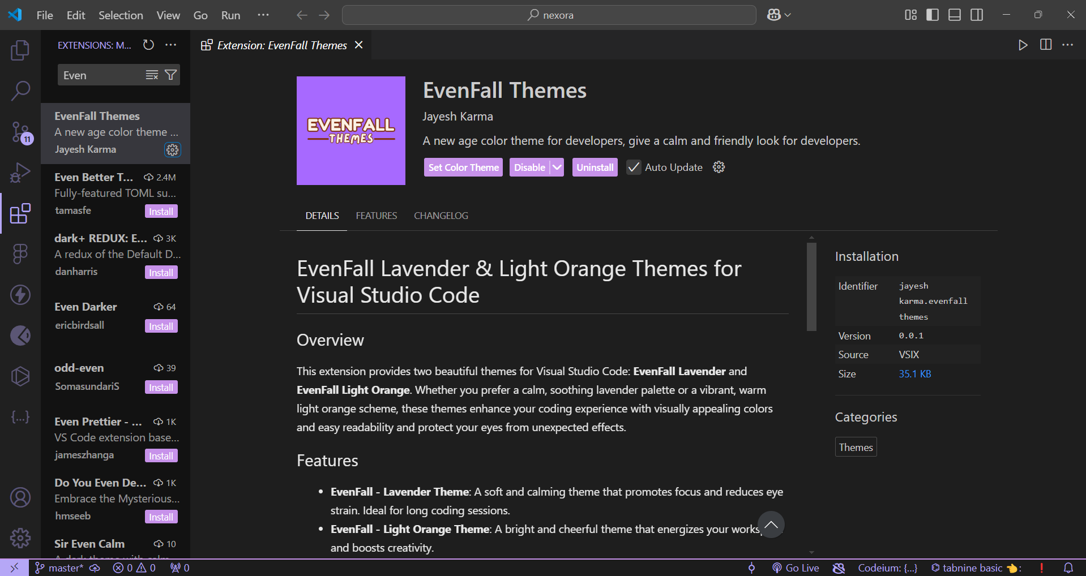Viewport: 1086px width, 576px height.
Task: Click the Run play icon in editor toolbar
Action: pos(1023,45)
